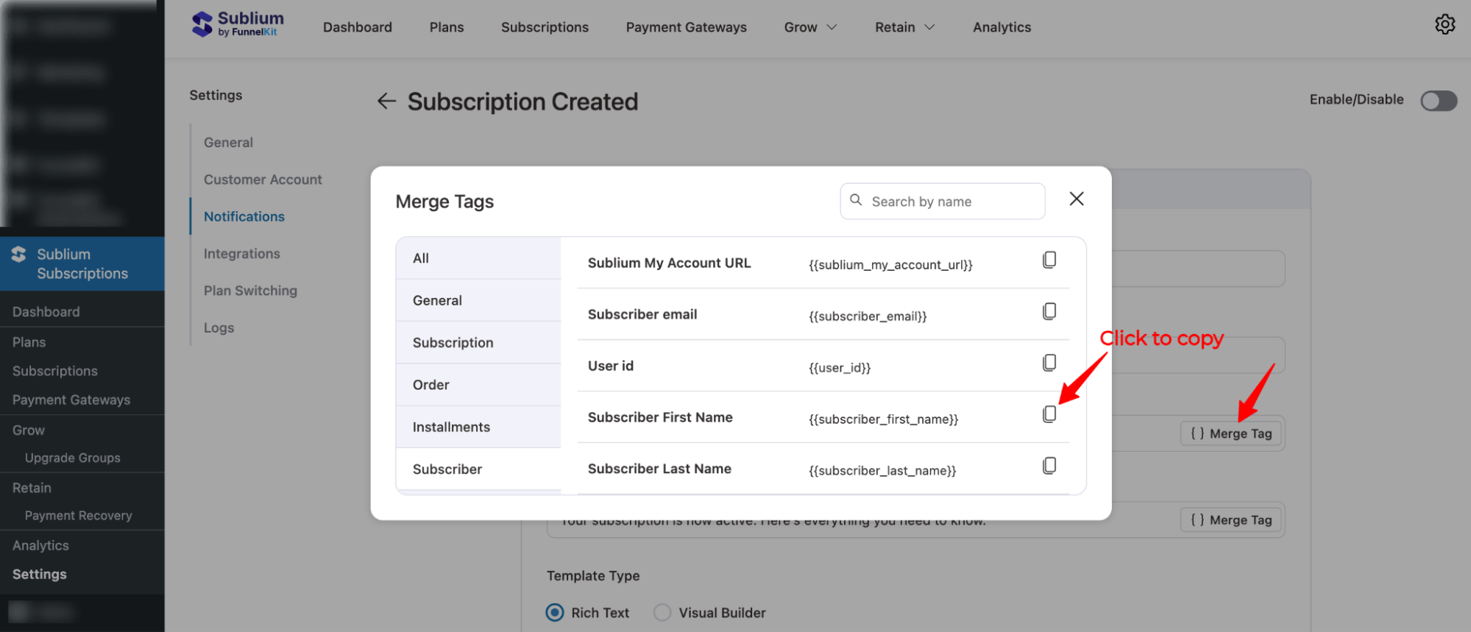
Task: Open Customer Account settings section
Action: 263,180
